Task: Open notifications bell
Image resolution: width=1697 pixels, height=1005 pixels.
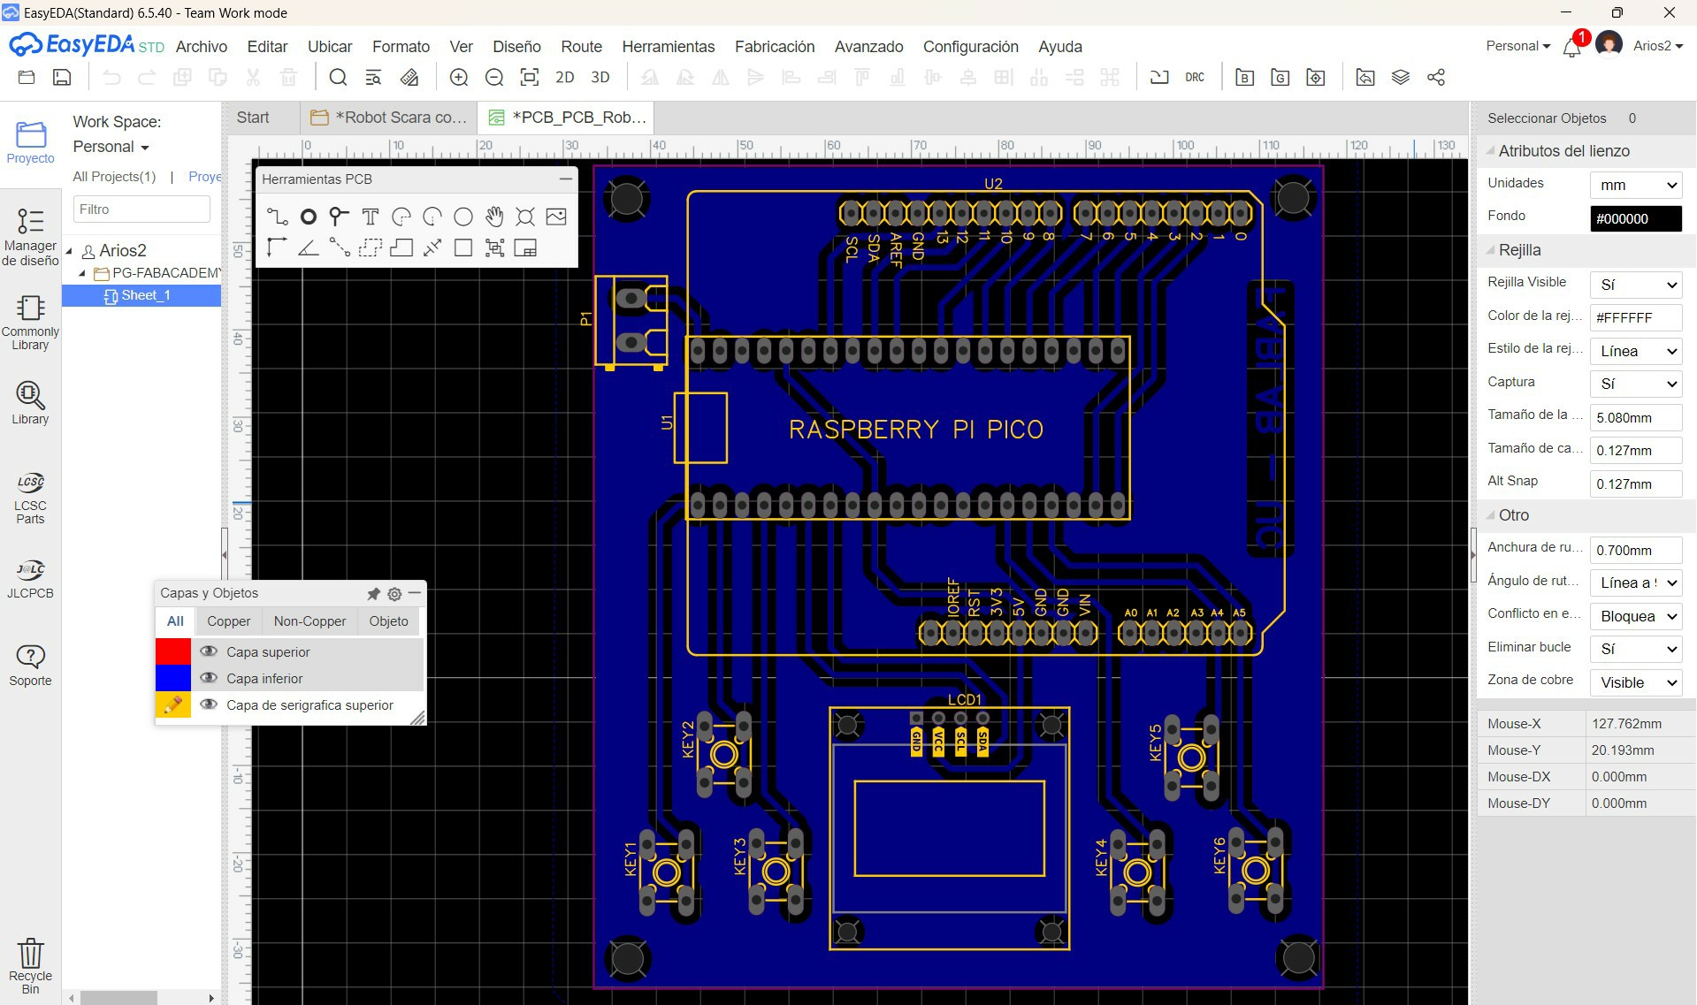Action: click(1572, 47)
